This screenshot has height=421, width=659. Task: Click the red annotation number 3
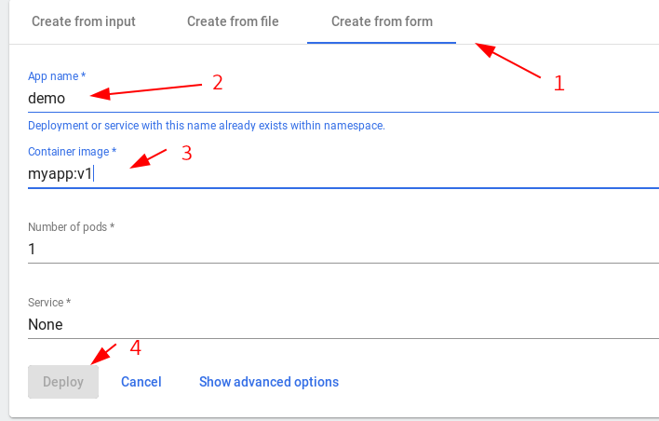click(x=186, y=153)
